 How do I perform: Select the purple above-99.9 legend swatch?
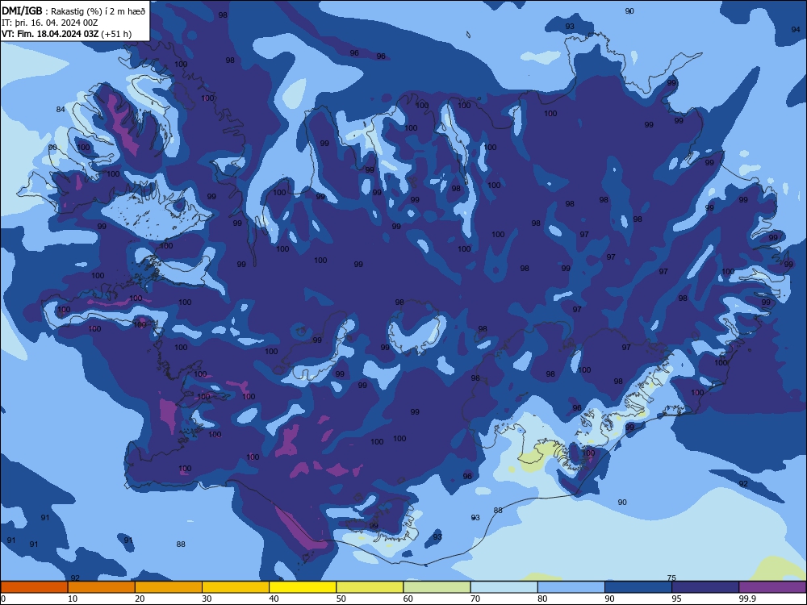772,587
